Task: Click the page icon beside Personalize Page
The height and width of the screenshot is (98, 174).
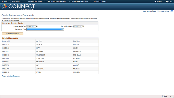Action: (x=172, y=11)
